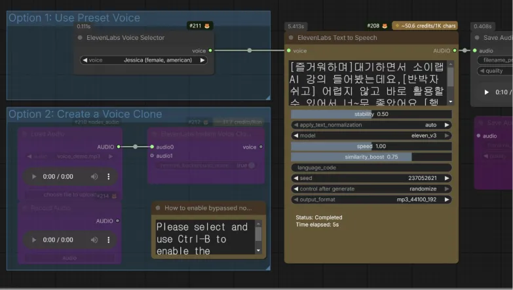Play the Save Audio output player

pyautogui.click(x=487, y=92)
